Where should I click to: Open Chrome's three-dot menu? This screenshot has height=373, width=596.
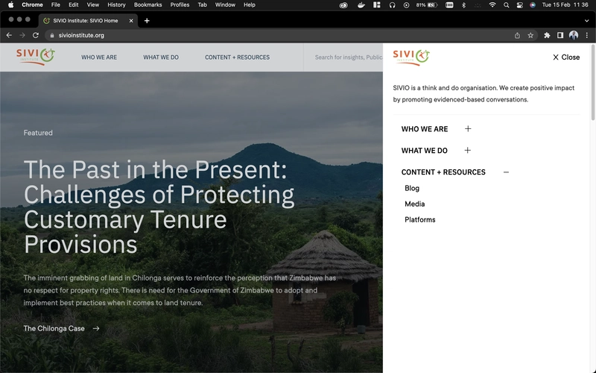coord(586,35)
